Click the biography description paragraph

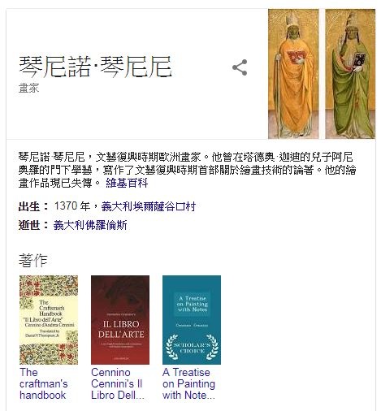click(188, 170)
